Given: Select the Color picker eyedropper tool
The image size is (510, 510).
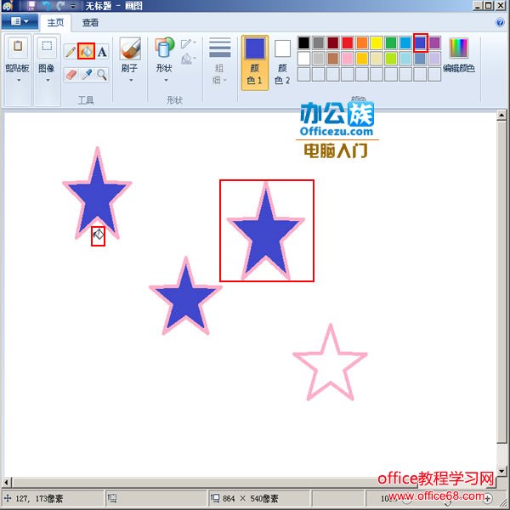Looking at the screenshot, I should click(87, 75).
